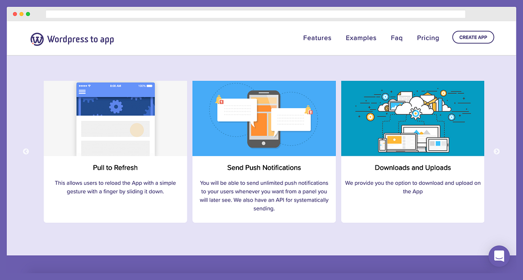Image resolution: width=523 pixels, height=280 pixels.
Task: View the Pricing page
Action: click(x=428, y=38)
